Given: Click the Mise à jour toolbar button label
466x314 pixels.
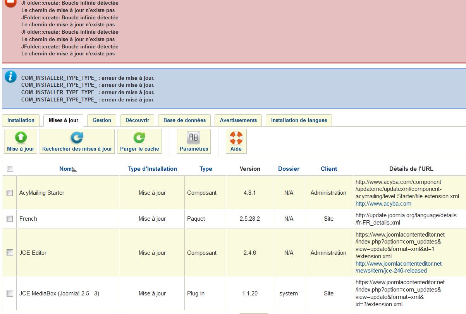Looking at the screenshot, I should [21, 149].
